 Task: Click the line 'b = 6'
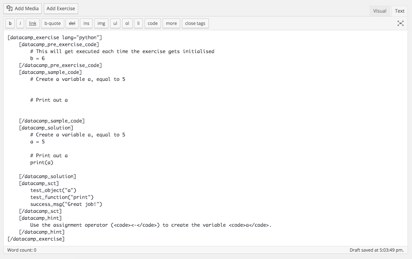coord(37,58)
